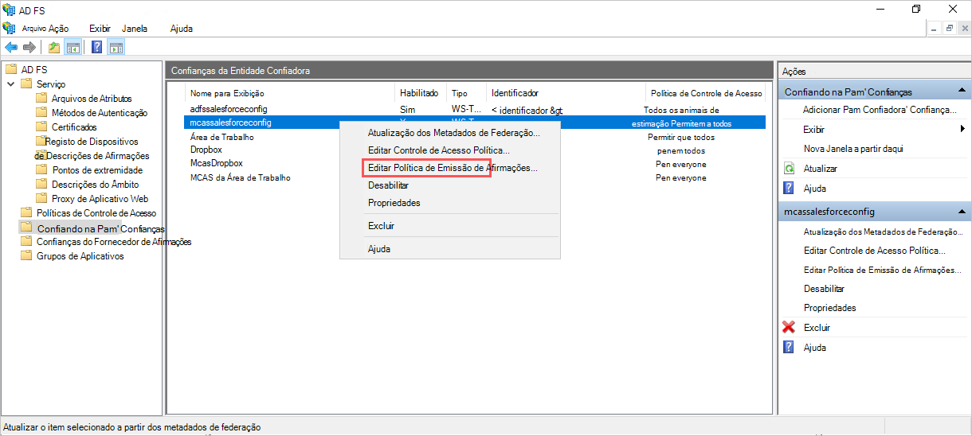Viewport: 972px width, 436px height.
Task: Click Desabilitar in the Ações pane
Action: click(x=824, y=289)
